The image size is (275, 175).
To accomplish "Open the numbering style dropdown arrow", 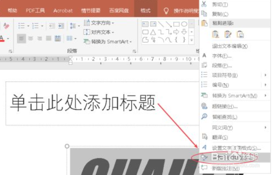I will (42, 26).
